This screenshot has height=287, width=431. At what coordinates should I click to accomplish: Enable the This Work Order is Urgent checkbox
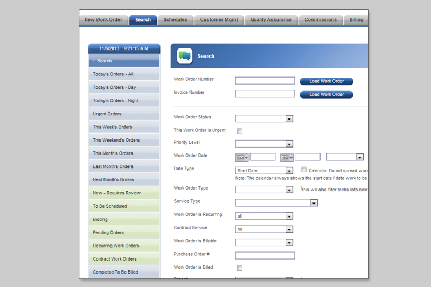pyautogui.click(x=240, y=131)
